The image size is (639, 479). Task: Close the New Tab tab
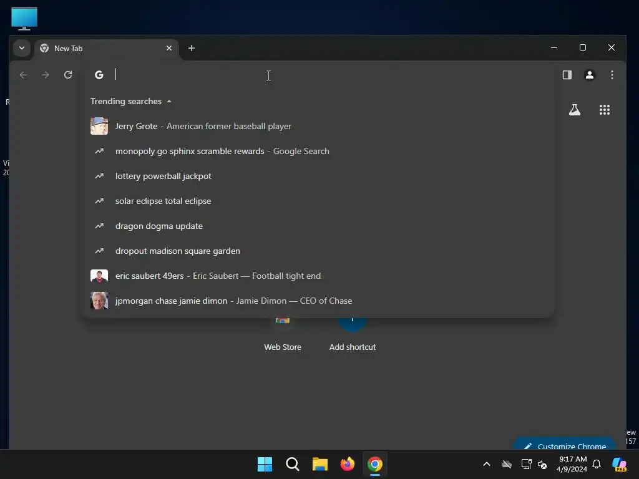pos(169,48)
